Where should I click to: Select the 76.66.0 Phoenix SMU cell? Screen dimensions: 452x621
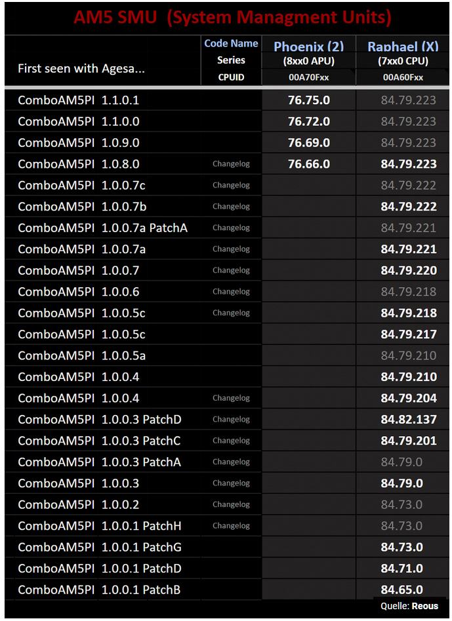(x=309, y=164)
